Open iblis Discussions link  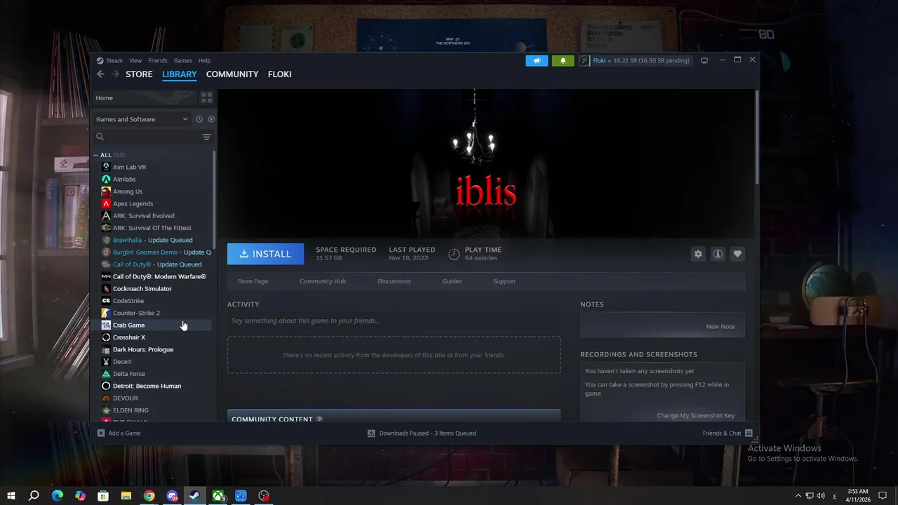tap(394, 281)
